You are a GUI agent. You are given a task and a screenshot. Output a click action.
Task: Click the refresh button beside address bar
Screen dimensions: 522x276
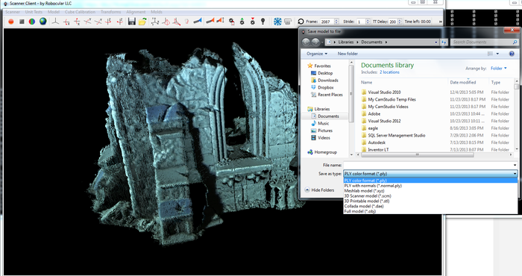pos(444,43)
